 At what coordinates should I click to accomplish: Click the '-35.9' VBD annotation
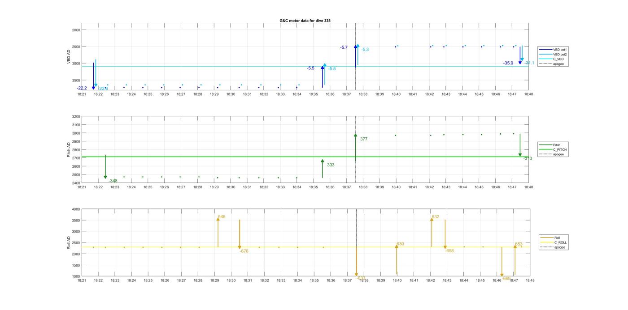click(x=508, y=63)
